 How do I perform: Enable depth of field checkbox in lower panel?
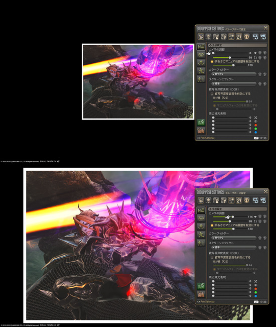[212, 258]
